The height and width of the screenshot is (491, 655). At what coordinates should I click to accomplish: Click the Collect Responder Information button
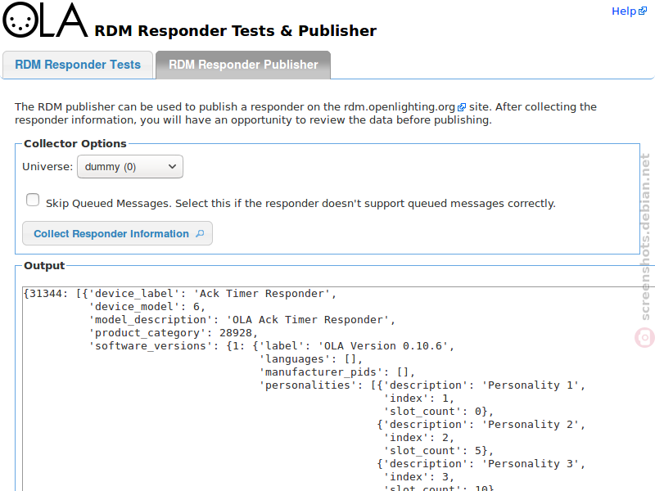117,233
